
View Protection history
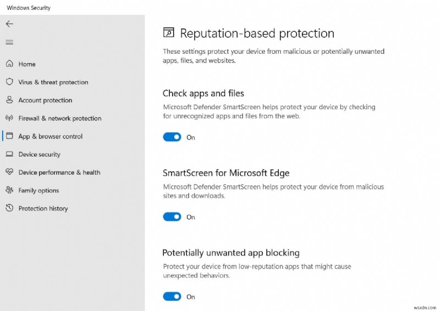click(43, 209)
